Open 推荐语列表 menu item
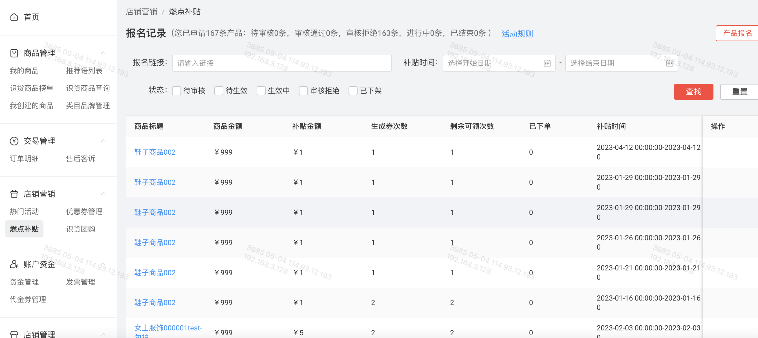Screen dimensions: 758x338 click(84, 71)
